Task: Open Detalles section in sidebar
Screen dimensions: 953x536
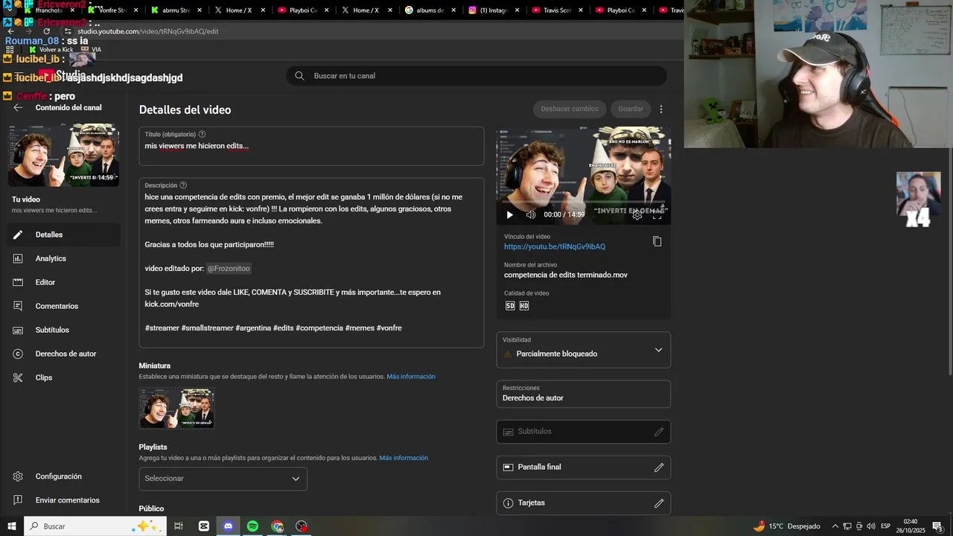Action: (x=63, y=234)
